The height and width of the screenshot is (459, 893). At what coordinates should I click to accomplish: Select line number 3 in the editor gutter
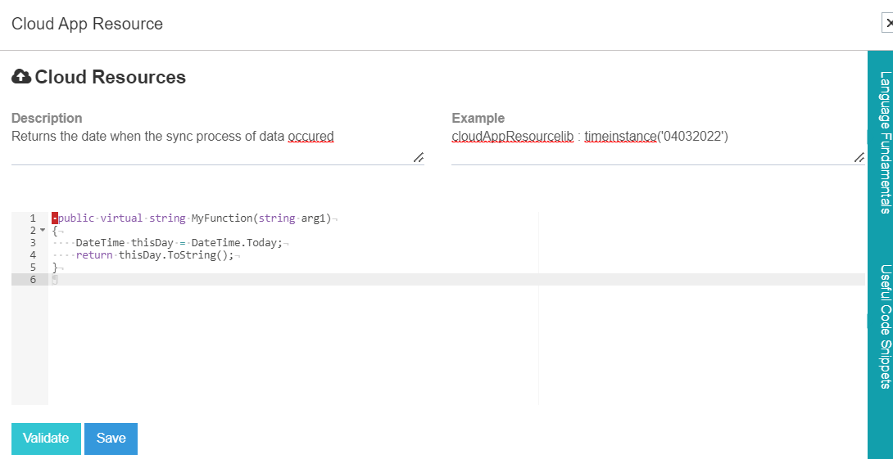(x=33, y=243)
